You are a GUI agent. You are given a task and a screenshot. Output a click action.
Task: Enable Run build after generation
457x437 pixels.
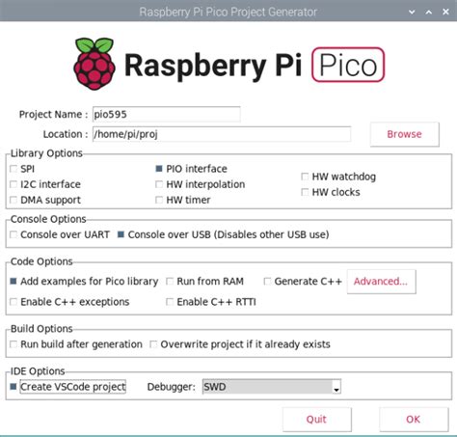[x=13, y=344]
